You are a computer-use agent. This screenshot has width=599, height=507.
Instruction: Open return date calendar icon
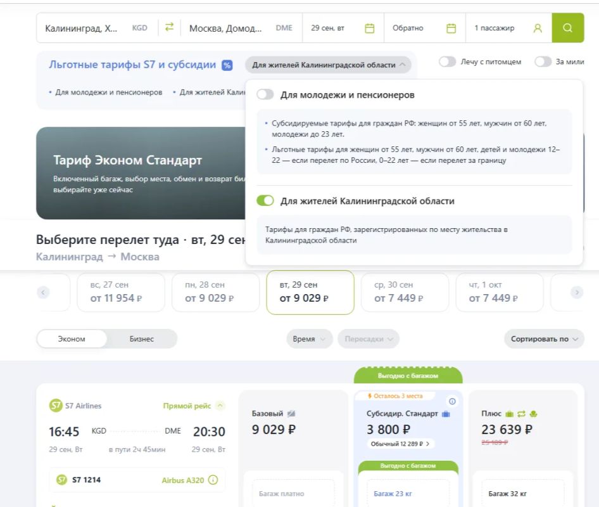pyautogui.click(x=451, y=28)
